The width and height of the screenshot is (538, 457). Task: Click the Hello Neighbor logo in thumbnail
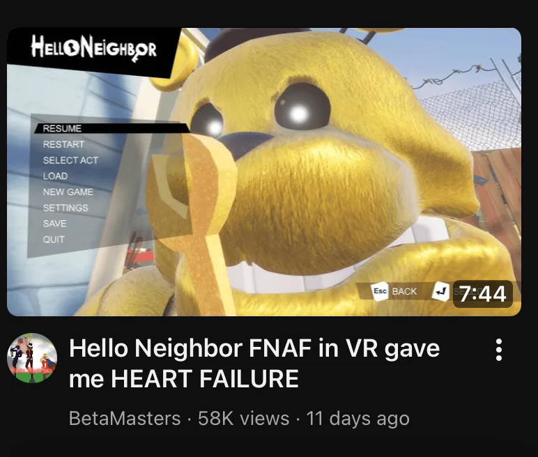[x=93, y=49]
